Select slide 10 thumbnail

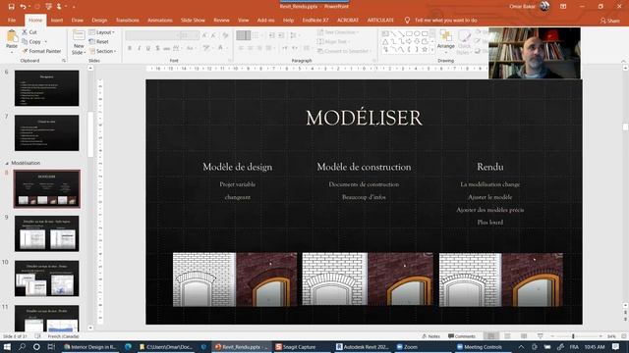(47, 278)
